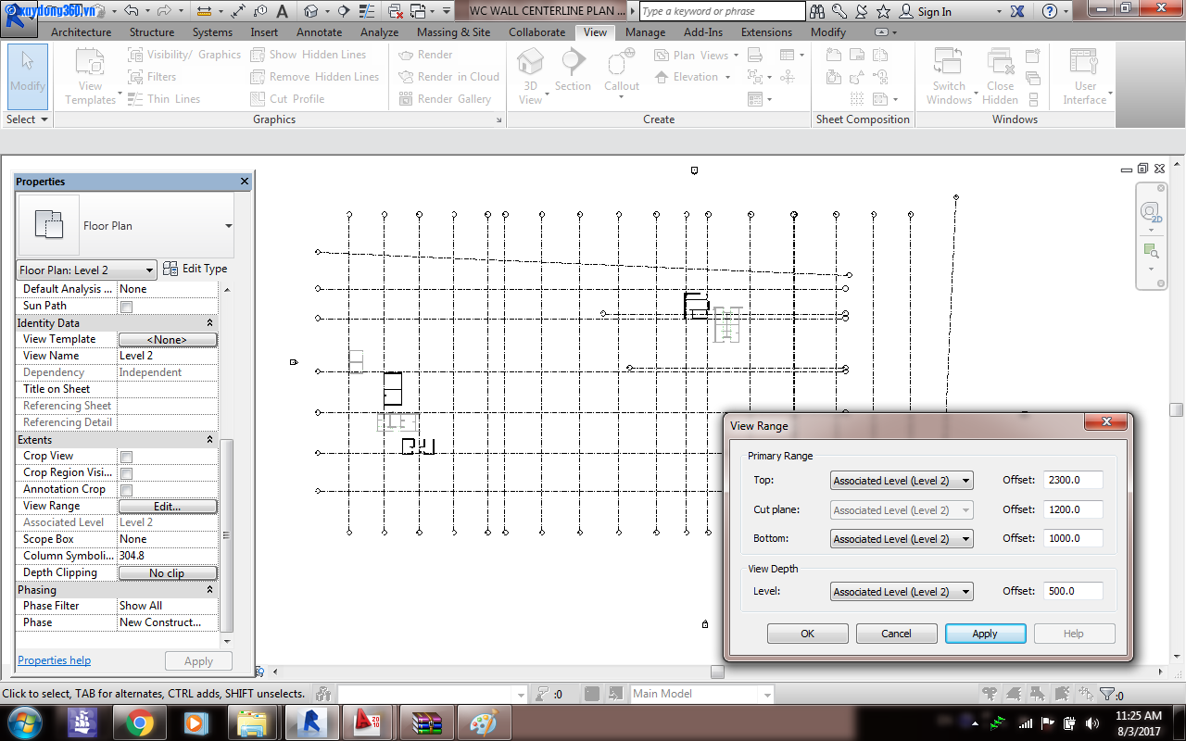
Task: Switch to the Manage ribbon tab
Action: 645,31
